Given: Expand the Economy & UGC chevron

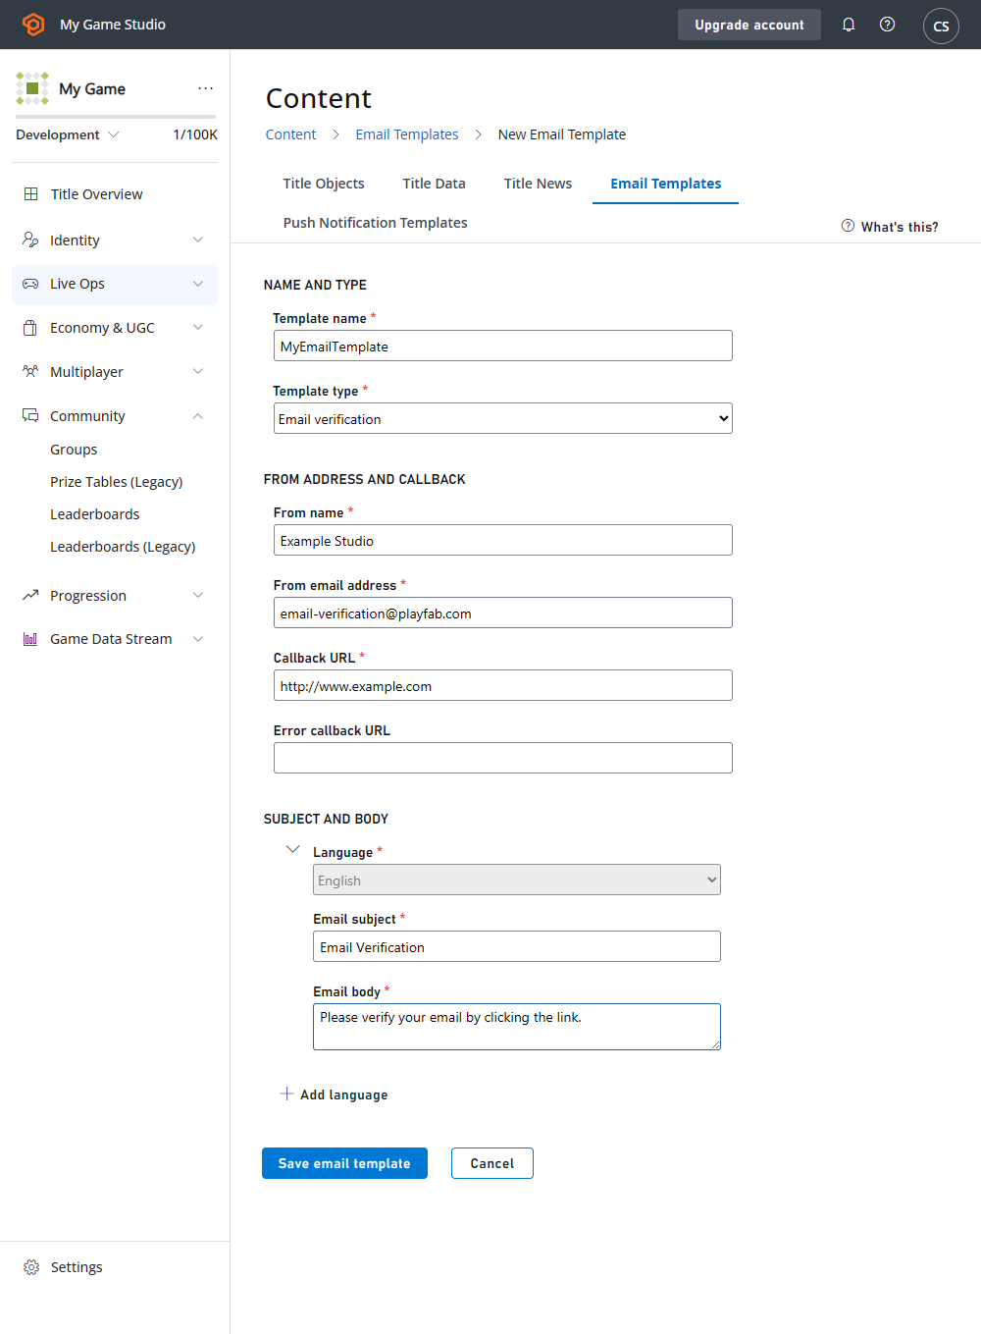Looking at the screenshot, I should tap(198, 328).
